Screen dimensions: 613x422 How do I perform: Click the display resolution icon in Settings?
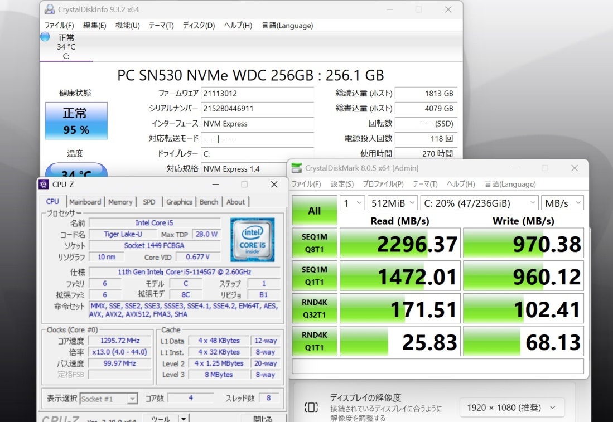[311, 408]
